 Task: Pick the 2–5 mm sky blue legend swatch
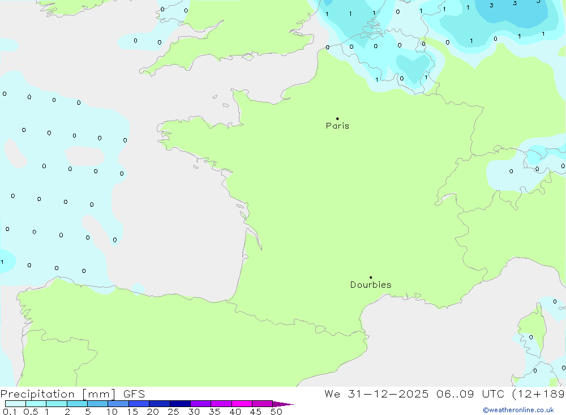tap(77, 404)
